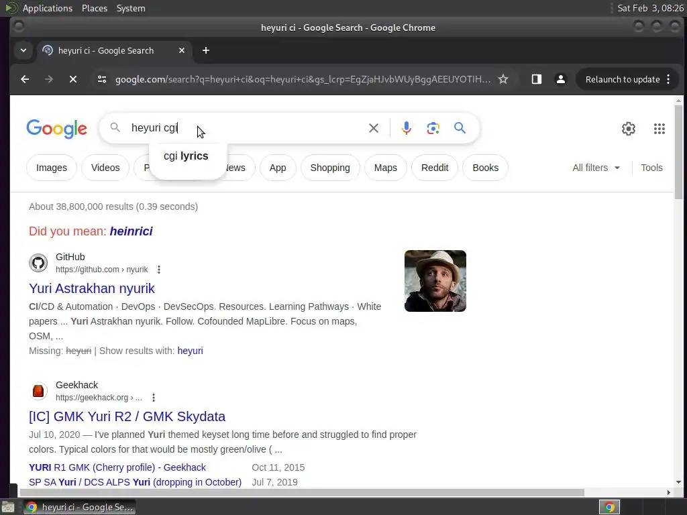Select the Shopping filter
This screenshot has height=515, width=687.
(330, 168)
